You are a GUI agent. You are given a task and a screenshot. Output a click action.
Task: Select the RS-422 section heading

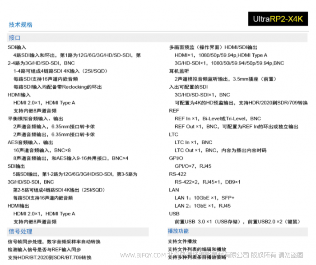[177, 174]
